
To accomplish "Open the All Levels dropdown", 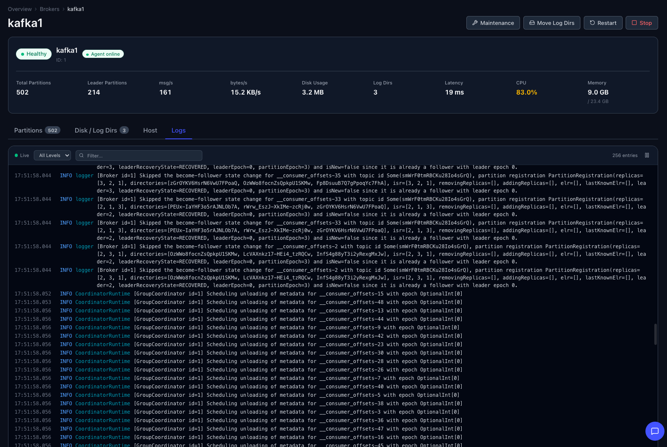I will (x=52, y=155).
